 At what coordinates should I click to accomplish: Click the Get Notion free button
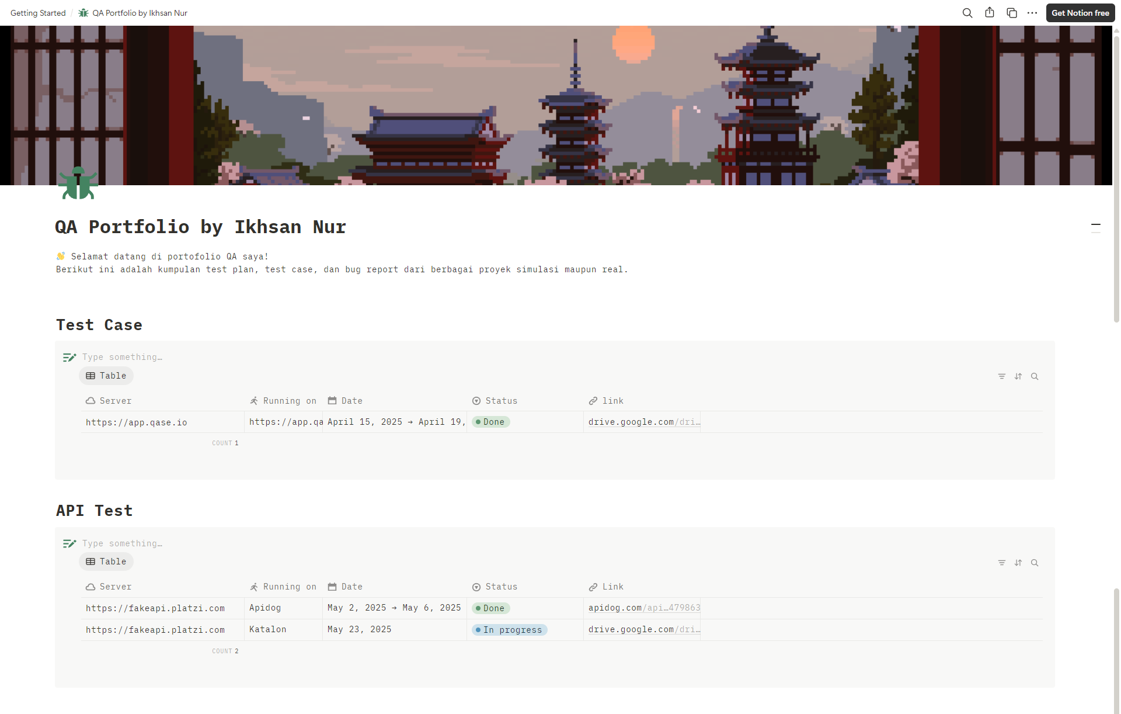(x=1080, y=13)
